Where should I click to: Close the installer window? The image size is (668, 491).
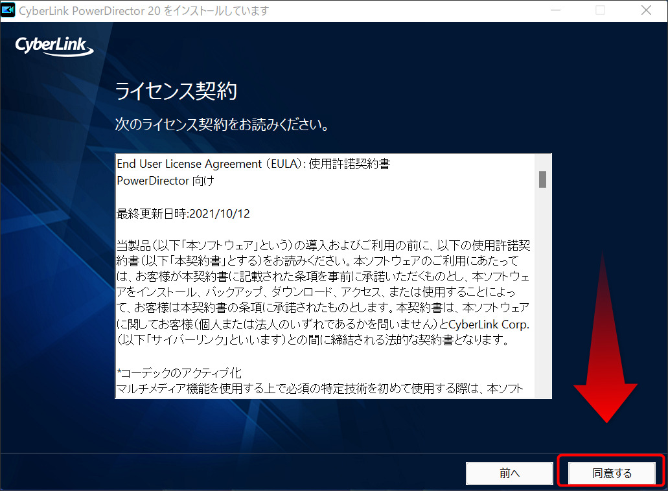(646, 10)
